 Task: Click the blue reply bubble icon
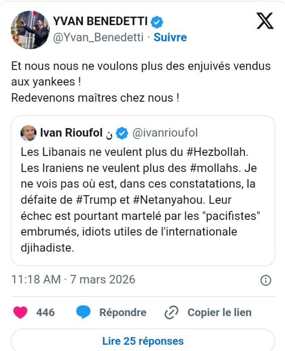pyautogui.click(x=83, y=312)
